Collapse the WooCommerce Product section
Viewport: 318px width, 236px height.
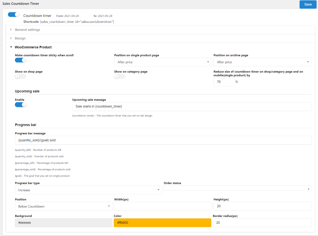[x=33, y=47]
